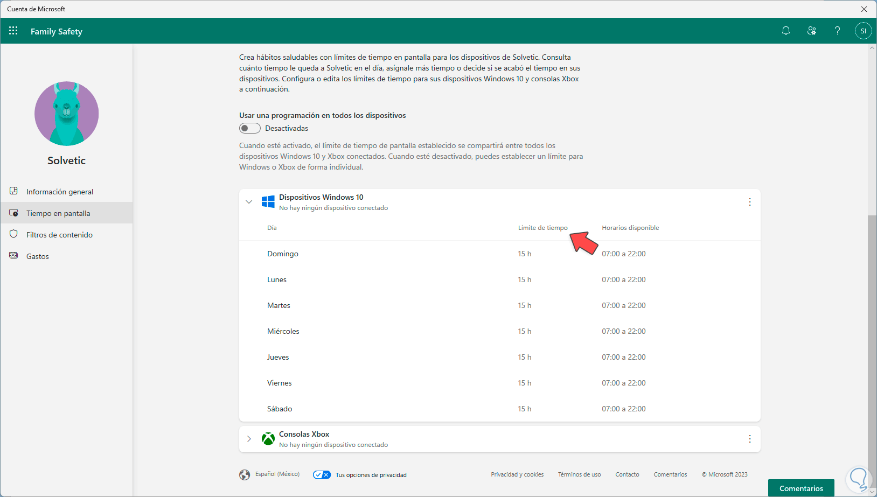Open more options for Consolas Xbox
Screen dimensions: 877x497
point(750,439)
